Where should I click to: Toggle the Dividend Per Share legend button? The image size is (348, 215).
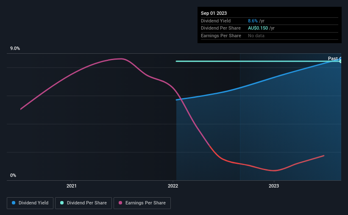pyautogui.click(x=84, y=203)
